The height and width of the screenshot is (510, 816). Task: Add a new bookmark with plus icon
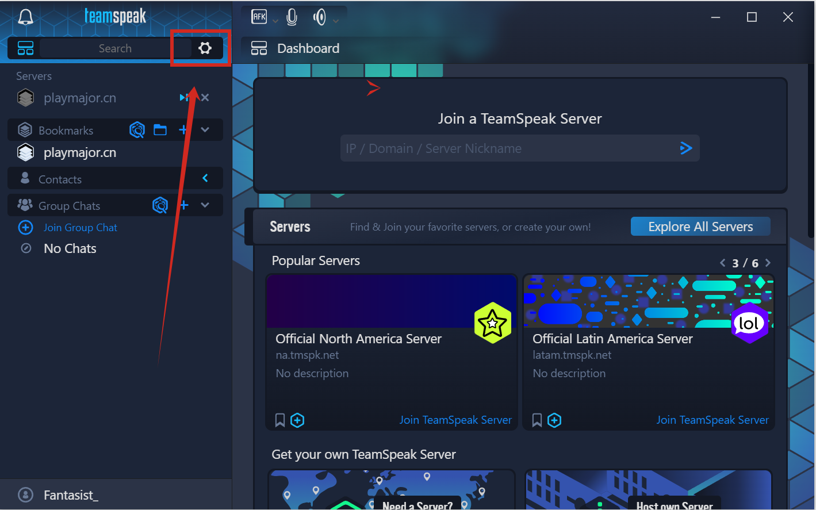tap(183, 130)
